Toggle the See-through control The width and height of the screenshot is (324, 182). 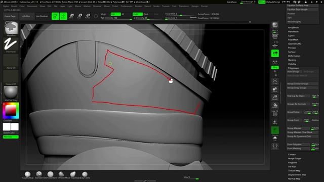(x=248, y=2)
